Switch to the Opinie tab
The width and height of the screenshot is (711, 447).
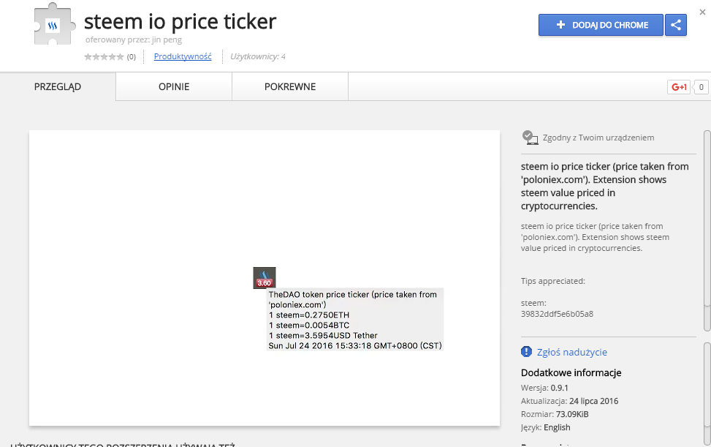point(174,86)
